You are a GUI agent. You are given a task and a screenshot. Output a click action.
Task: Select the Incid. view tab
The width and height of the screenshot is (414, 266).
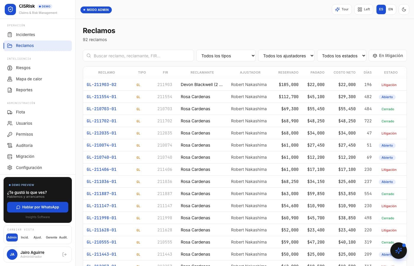(25, 237)
